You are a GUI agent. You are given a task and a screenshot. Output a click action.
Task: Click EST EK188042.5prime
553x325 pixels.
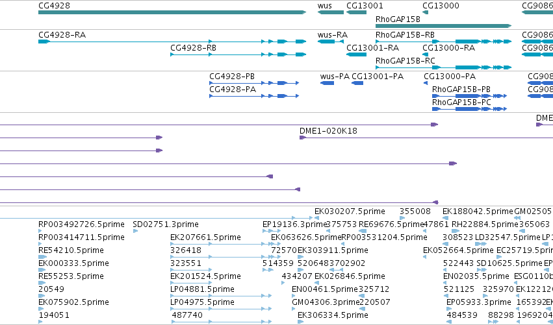tap(478, 211)
